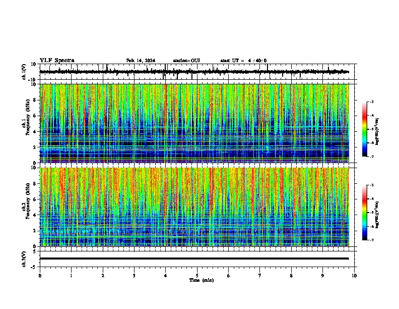Click inside the ch.1 spectrogram panel
Image resolution: width=399 pixels, height=309 pixels.
pyautogui.click(x=194, y=123)
